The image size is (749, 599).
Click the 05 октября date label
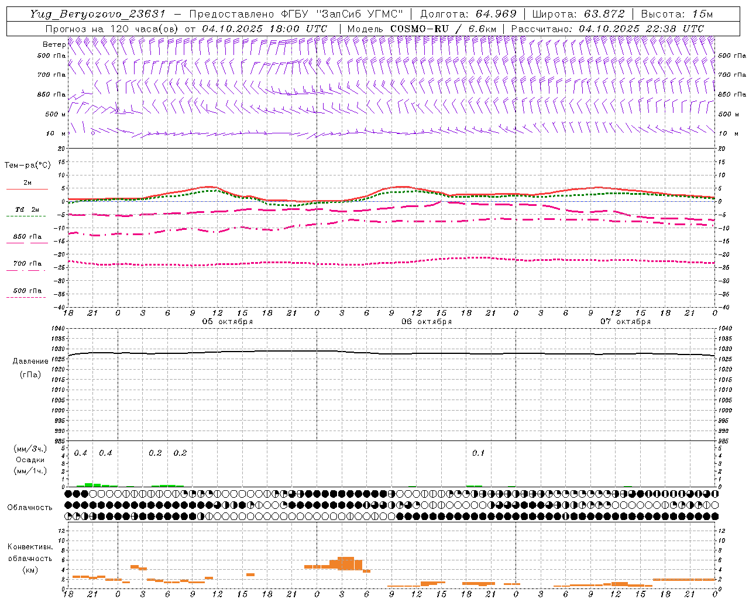coord(228,322)
